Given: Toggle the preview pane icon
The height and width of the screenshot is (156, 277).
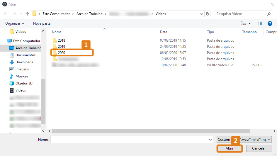Looking at the screenshot, I should pos(259,23).
